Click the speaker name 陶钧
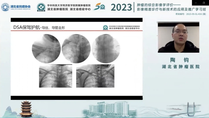209x118 pixels. click(179, 60)
